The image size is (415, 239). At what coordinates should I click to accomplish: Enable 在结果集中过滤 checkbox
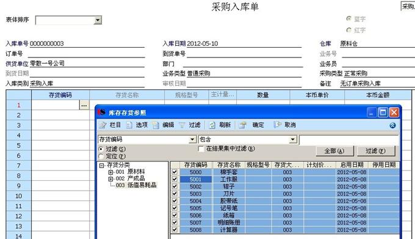click(201, 149)
